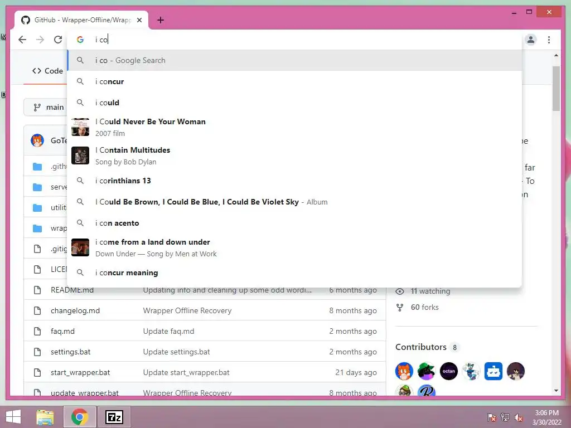The width and height of the screenshot is (571, 428).
Task: Click the file icon beside faq.md
Action: (x=37, y=331)
